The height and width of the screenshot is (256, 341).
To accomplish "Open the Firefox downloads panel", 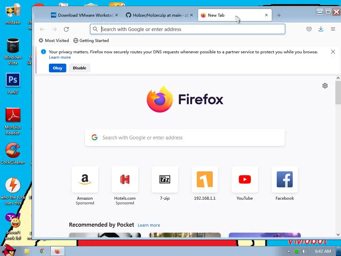I will 321,29.
